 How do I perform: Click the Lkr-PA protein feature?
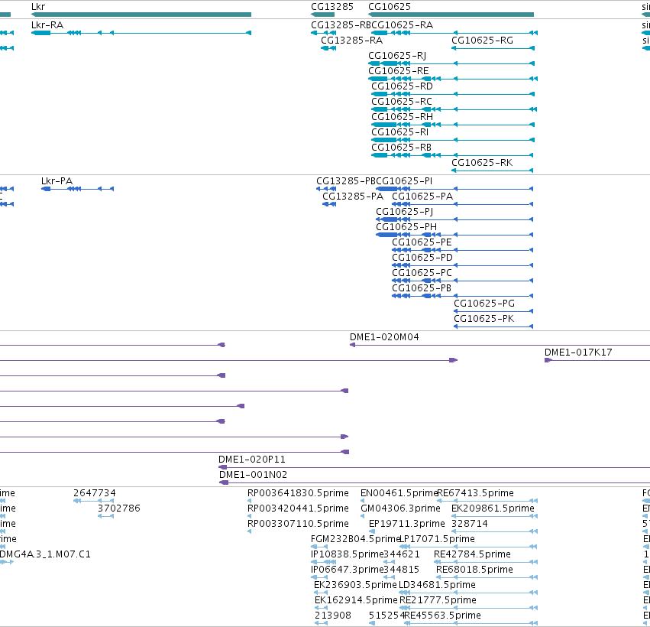77,189
